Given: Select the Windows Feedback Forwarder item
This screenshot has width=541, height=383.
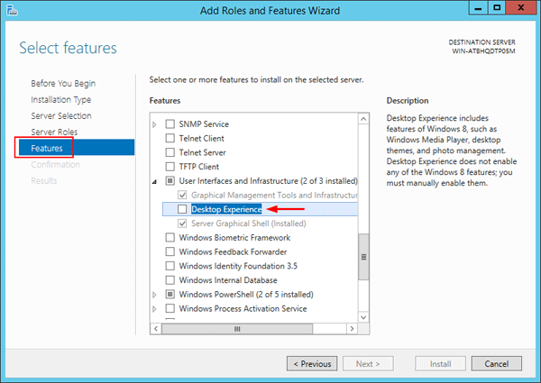Looking at the screenshot, I should tap(233, 252).
